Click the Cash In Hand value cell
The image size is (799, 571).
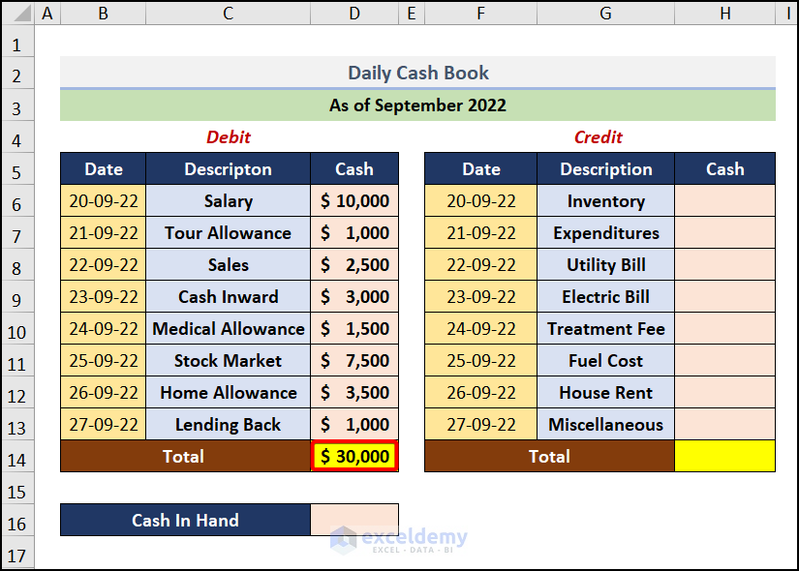[354, 520]
